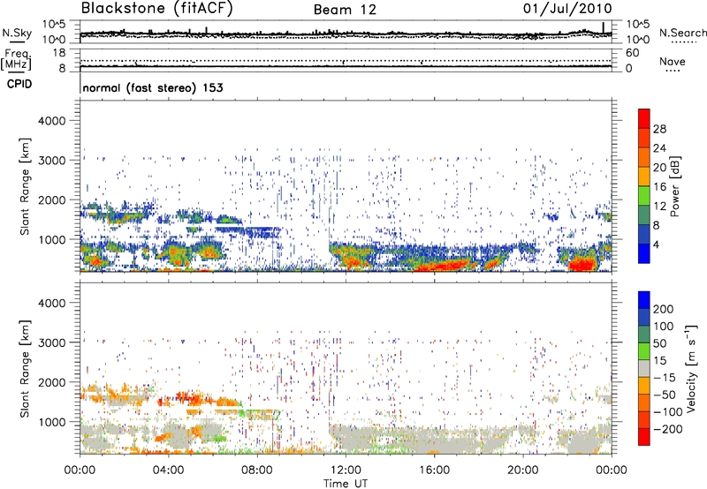Click the "24" Power colorbar value
Viewport: 707px width, 489px height.
click(x=659, y=148)
